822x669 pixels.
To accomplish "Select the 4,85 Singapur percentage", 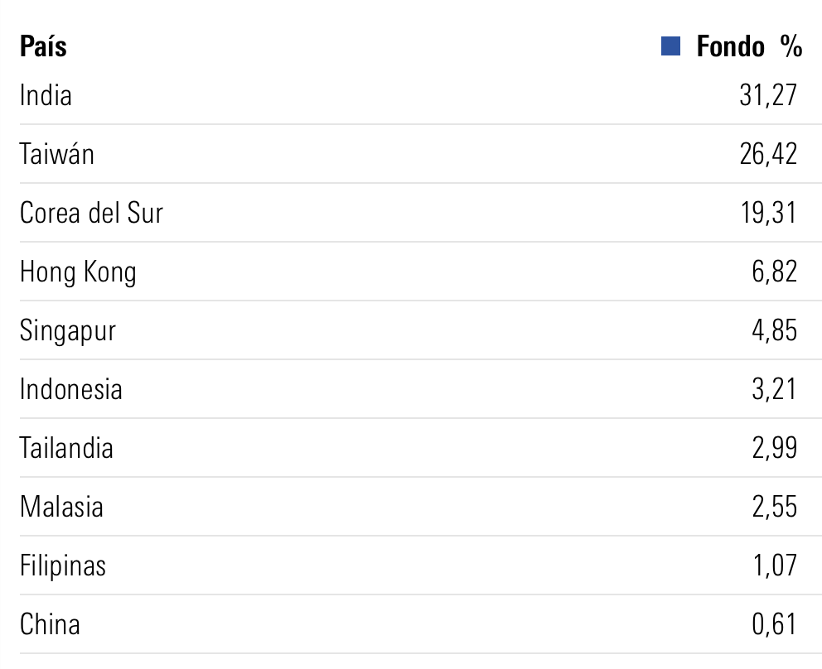I will pos(774,330).
